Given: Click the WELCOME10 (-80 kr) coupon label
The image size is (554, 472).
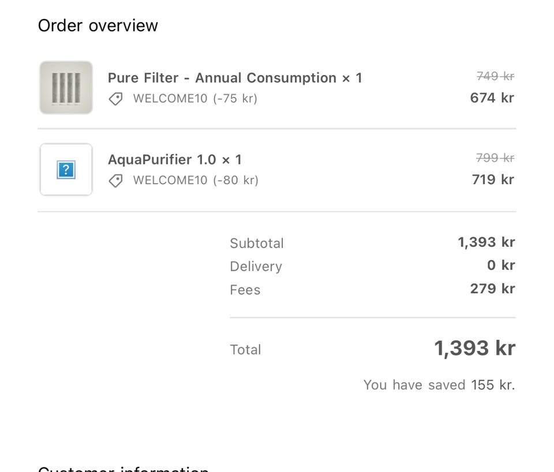Looking at the screenshot, I should [x=196, y=181].
